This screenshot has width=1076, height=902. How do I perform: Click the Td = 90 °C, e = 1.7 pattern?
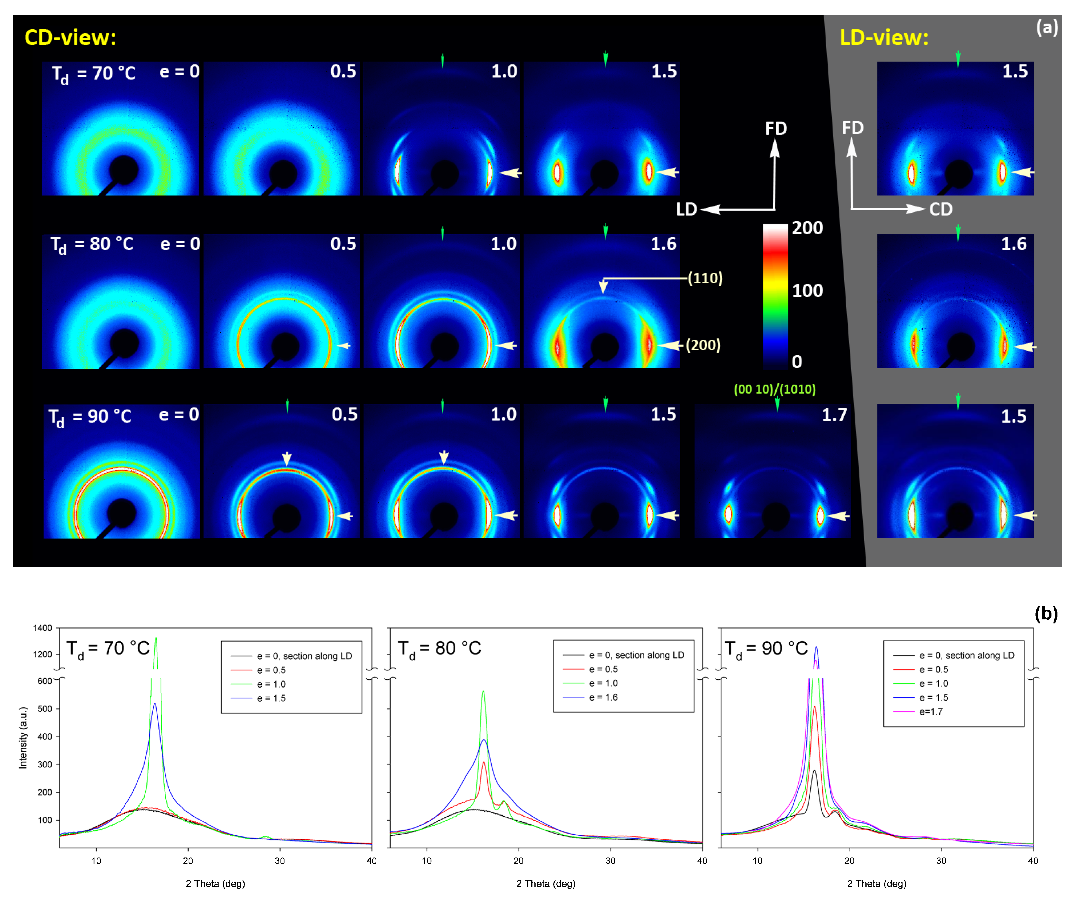point(772,471)
